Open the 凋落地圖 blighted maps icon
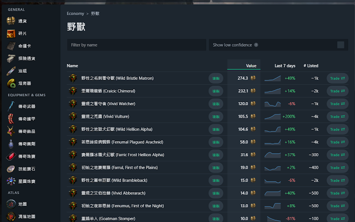The width and height of the screenshot is (355, 222). click(11, 217)
